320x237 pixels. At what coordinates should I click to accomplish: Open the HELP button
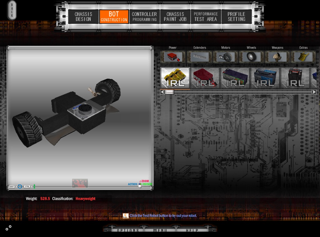pyautogui.click(x=192, y=230)
